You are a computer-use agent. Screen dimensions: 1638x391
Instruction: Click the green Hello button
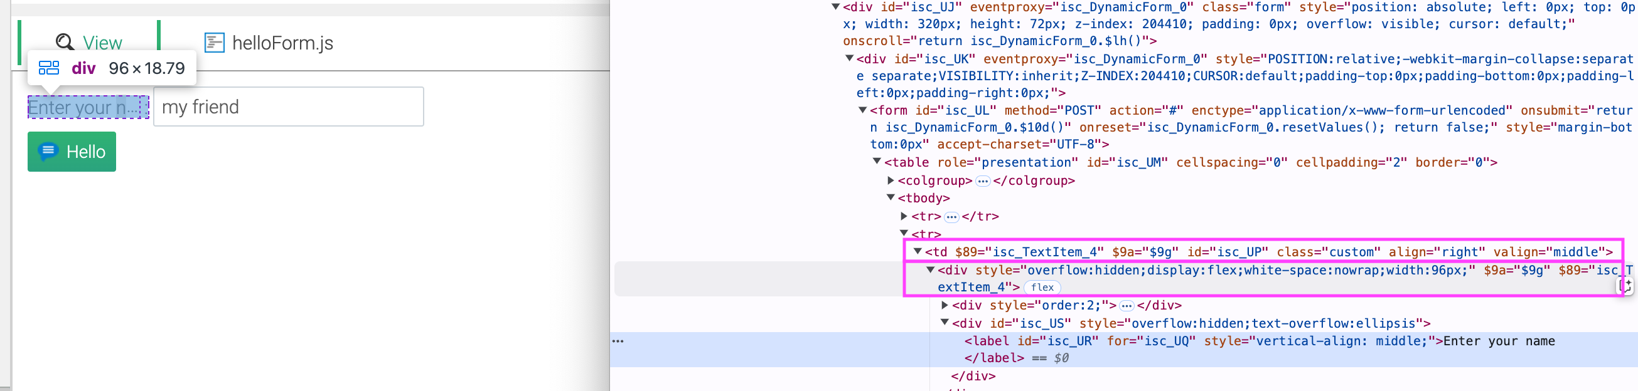point(72,152)
